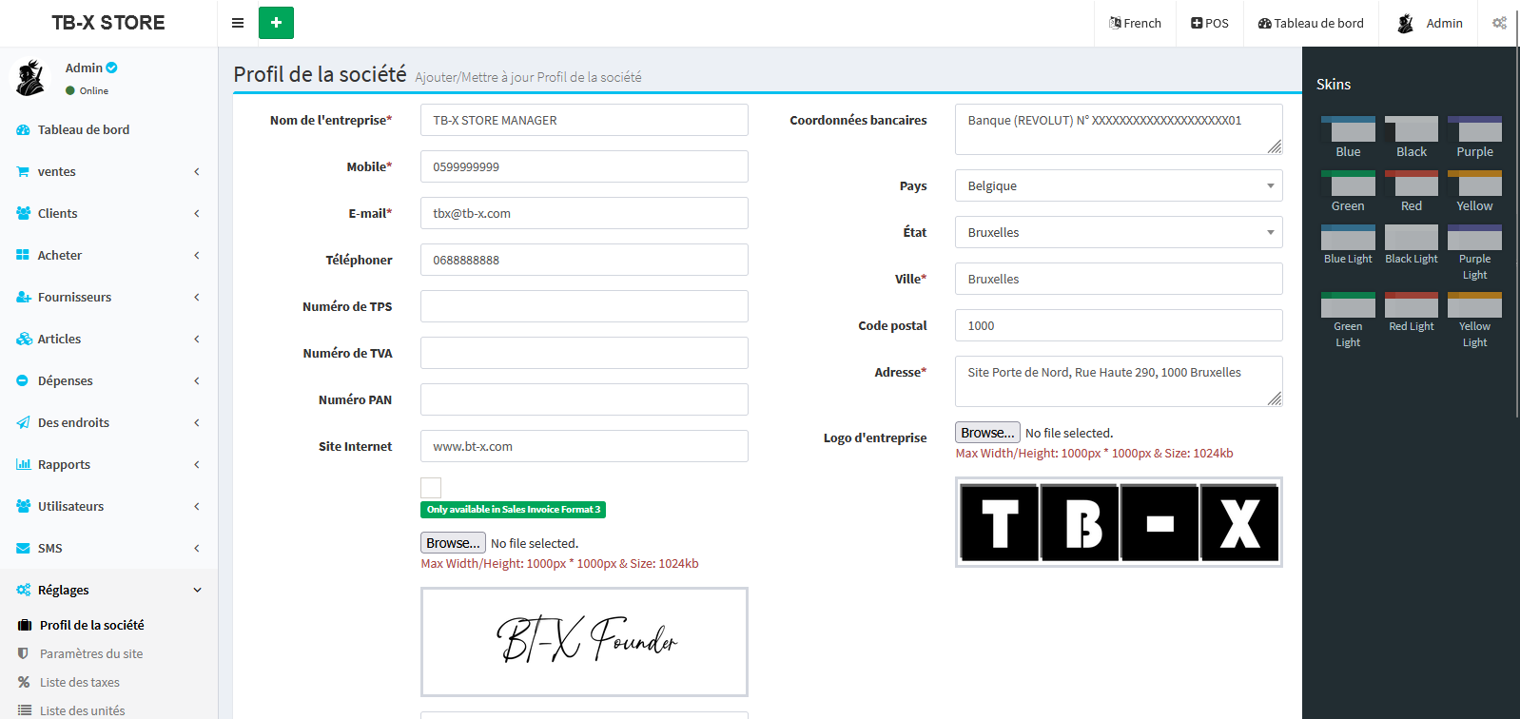Image resolution: width=1520 pixels, height=719 pixels.
Task: Open Liste des taxes menu item
Action: (80, 683)
